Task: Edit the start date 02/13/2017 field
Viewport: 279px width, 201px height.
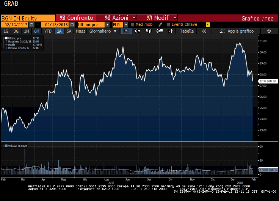Action: click(x=15, y=25)
